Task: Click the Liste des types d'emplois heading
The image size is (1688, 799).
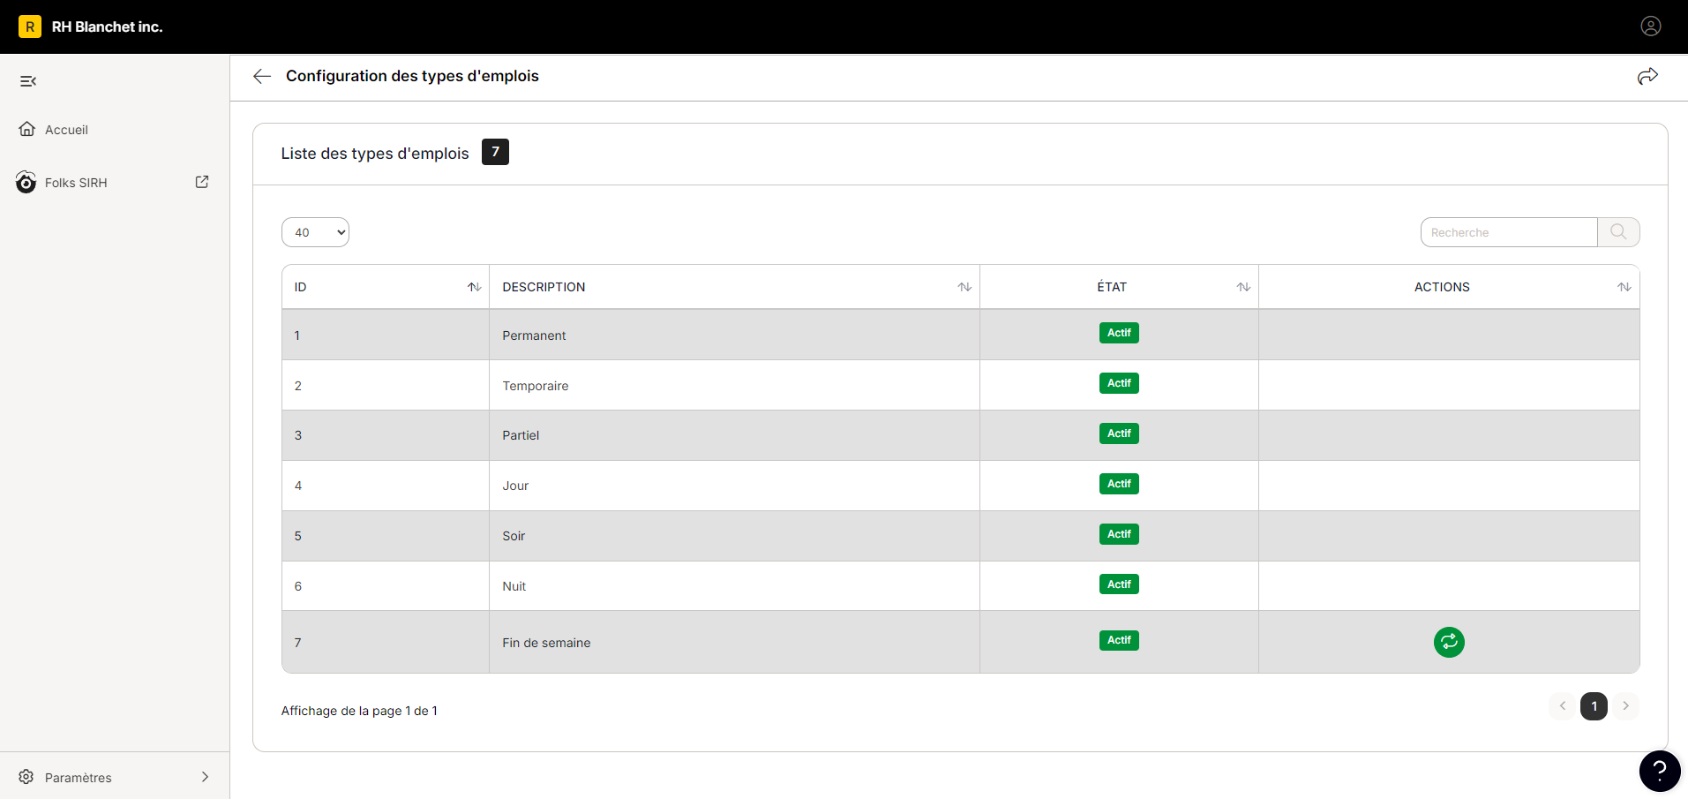Action: pyautogui.click(x=375, y=154)
